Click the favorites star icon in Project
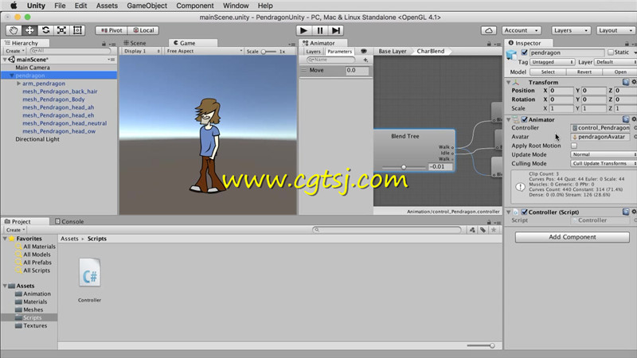The width and height of the screenshot is (637, 358). tap(494, 230)
